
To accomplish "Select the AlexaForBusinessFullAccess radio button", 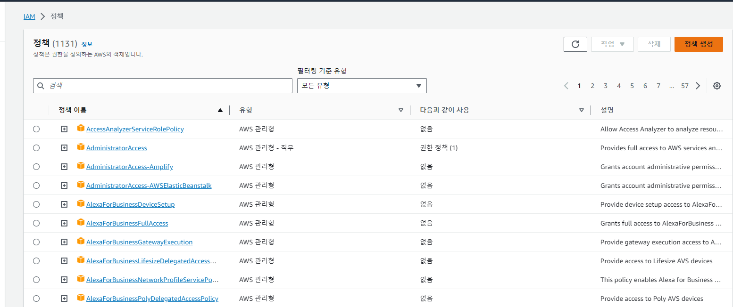I will pos(36,223).
